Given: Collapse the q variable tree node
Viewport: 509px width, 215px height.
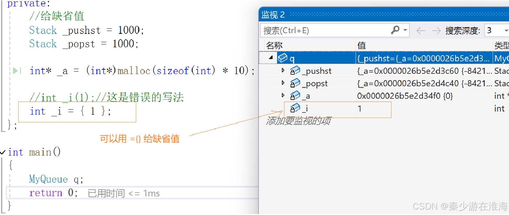Looking at the screenshot, I should (x=271, y=58).
